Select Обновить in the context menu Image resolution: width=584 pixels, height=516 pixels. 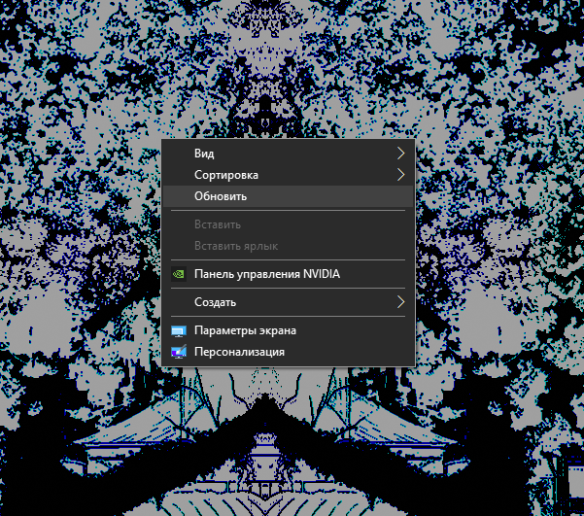[288, 196]
